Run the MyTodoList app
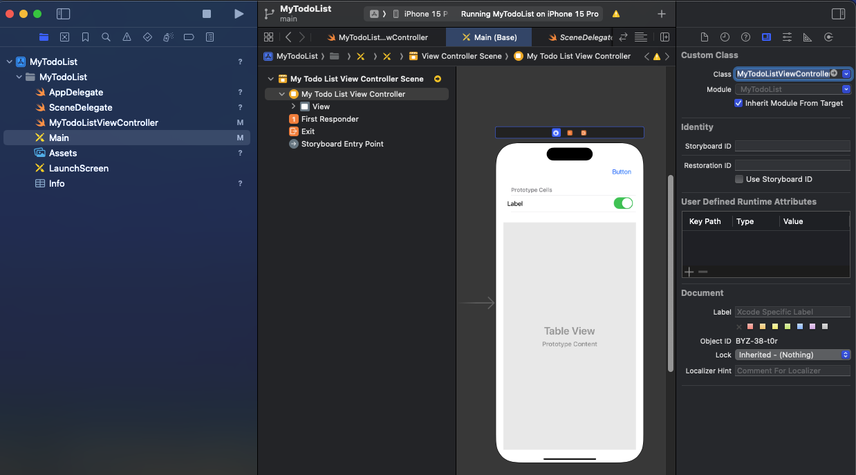Screen dimensions: 856x475 (239, 14)
